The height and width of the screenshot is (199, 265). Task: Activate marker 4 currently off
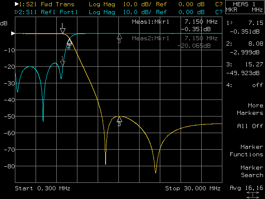(x=245, y=85)
